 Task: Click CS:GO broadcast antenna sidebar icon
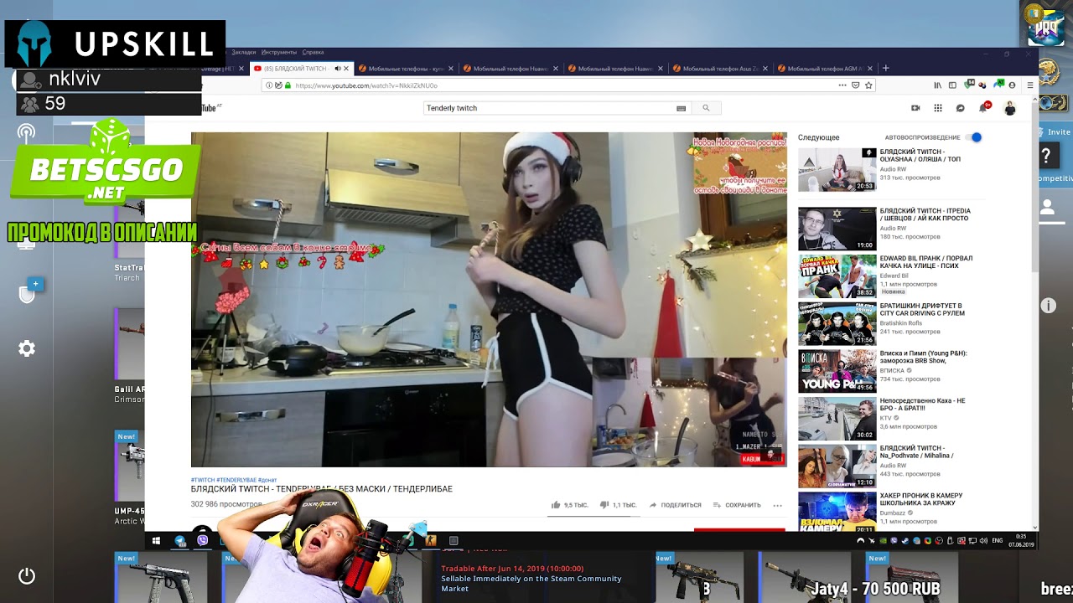pyautogui.click(x=27, y=132)
